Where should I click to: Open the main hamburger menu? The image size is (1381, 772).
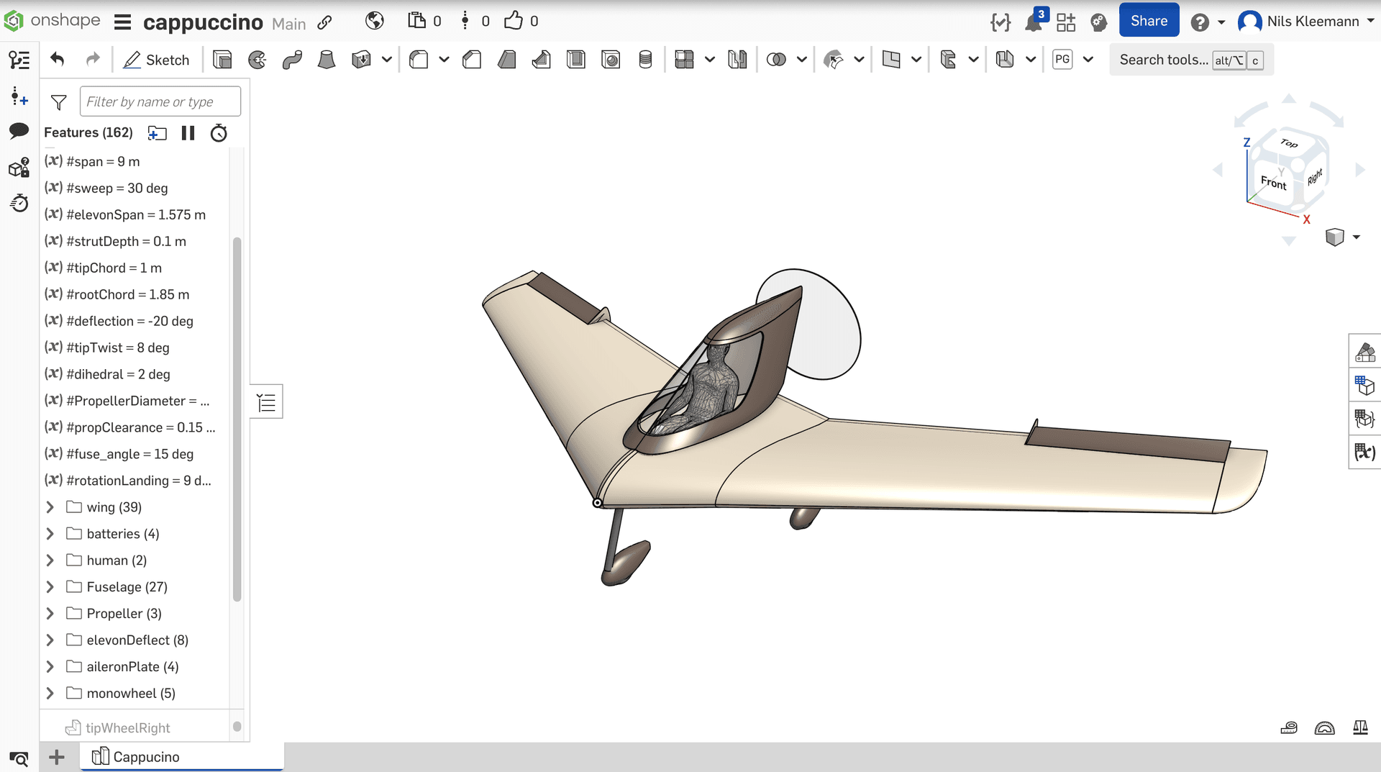[x=122, y=22]
